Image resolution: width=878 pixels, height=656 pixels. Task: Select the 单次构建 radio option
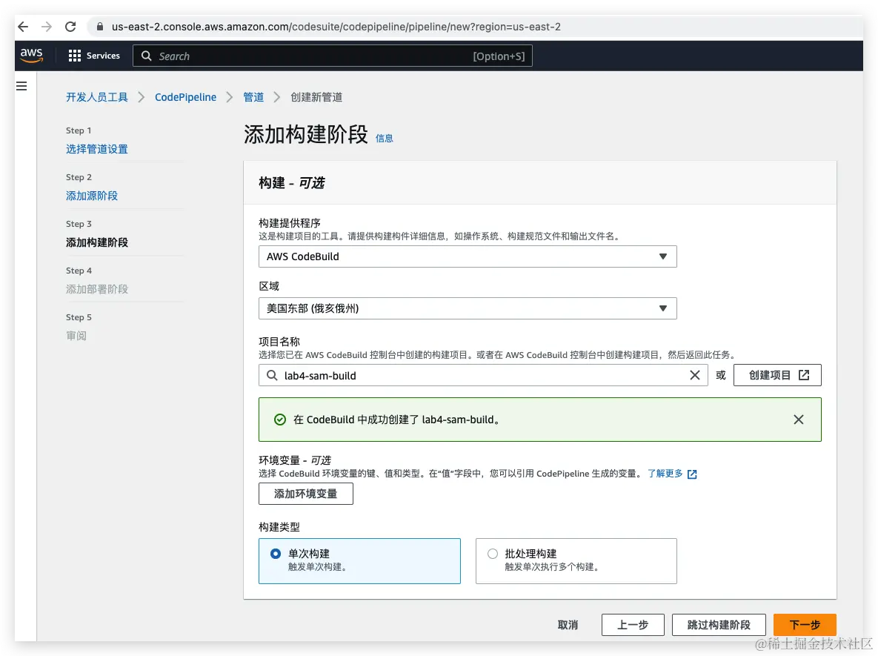[x=276, y=554]
